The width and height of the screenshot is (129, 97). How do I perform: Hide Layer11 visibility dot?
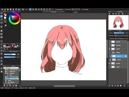pyautogui.click(x=110, y=56)
